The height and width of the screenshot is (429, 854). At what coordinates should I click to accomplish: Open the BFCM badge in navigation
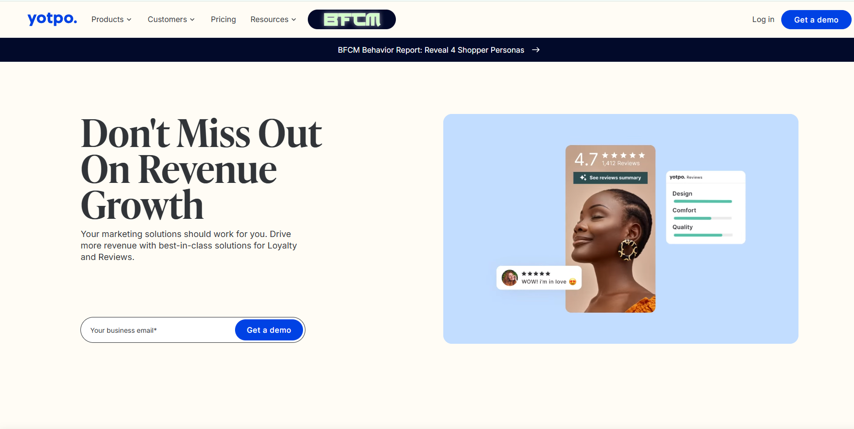point(352,20)
